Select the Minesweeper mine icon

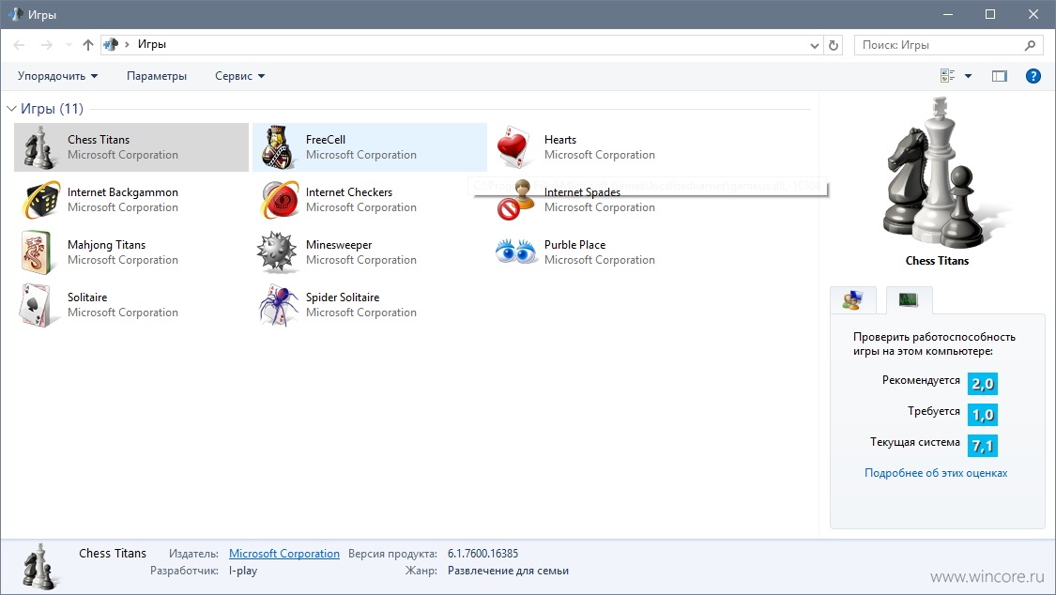coord(277,252)
